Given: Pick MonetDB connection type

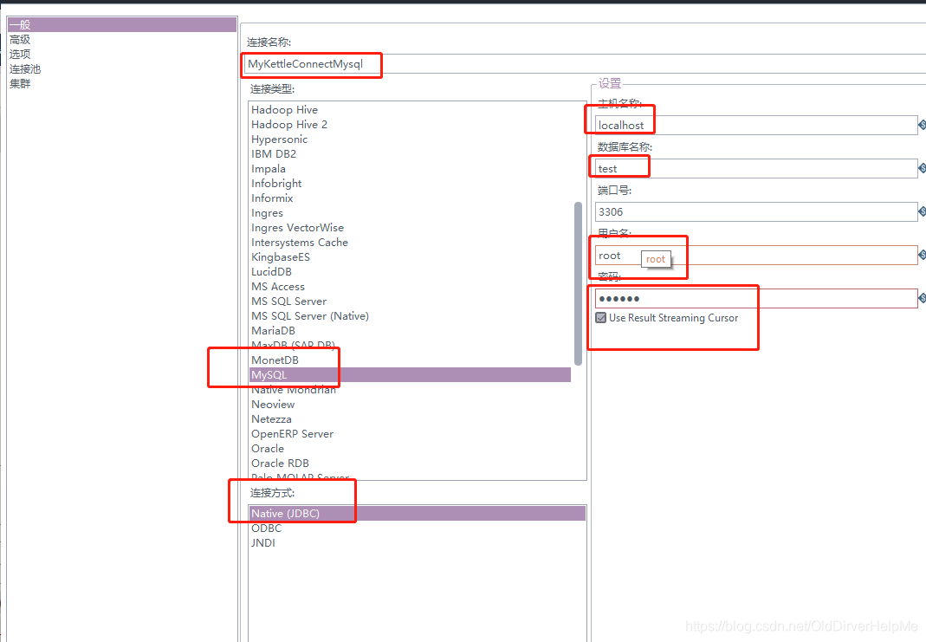Looking at the screenshot, I should tap(275, 360).
